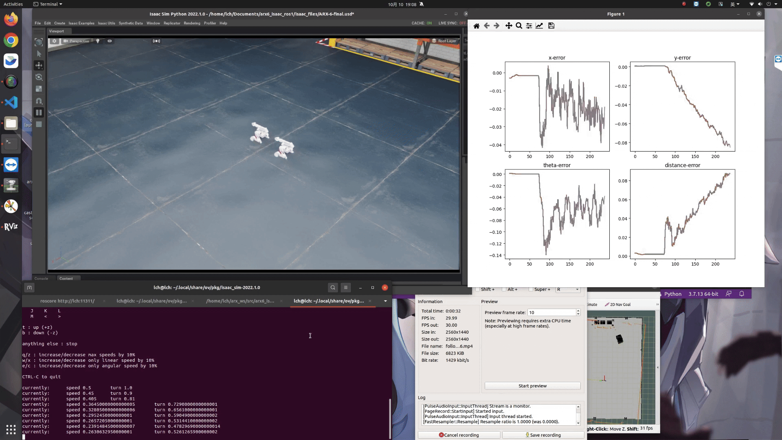Open the Terminal app menu in top bar

pyautogui.click(x=48, y=4)
